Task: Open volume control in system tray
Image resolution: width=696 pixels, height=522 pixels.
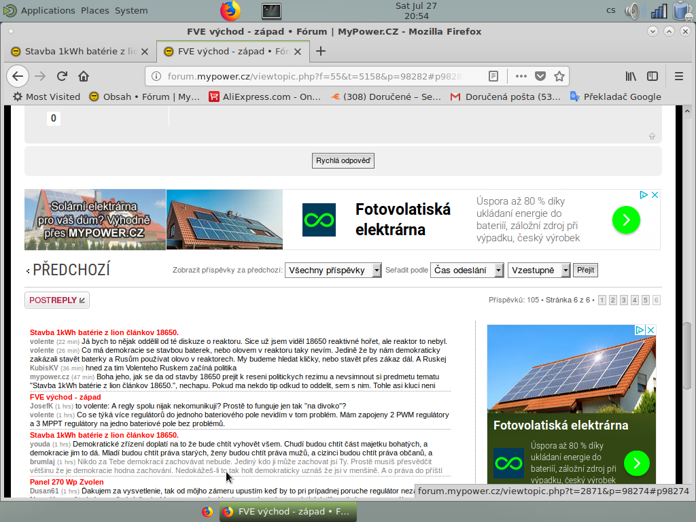Action: point(635,11)
